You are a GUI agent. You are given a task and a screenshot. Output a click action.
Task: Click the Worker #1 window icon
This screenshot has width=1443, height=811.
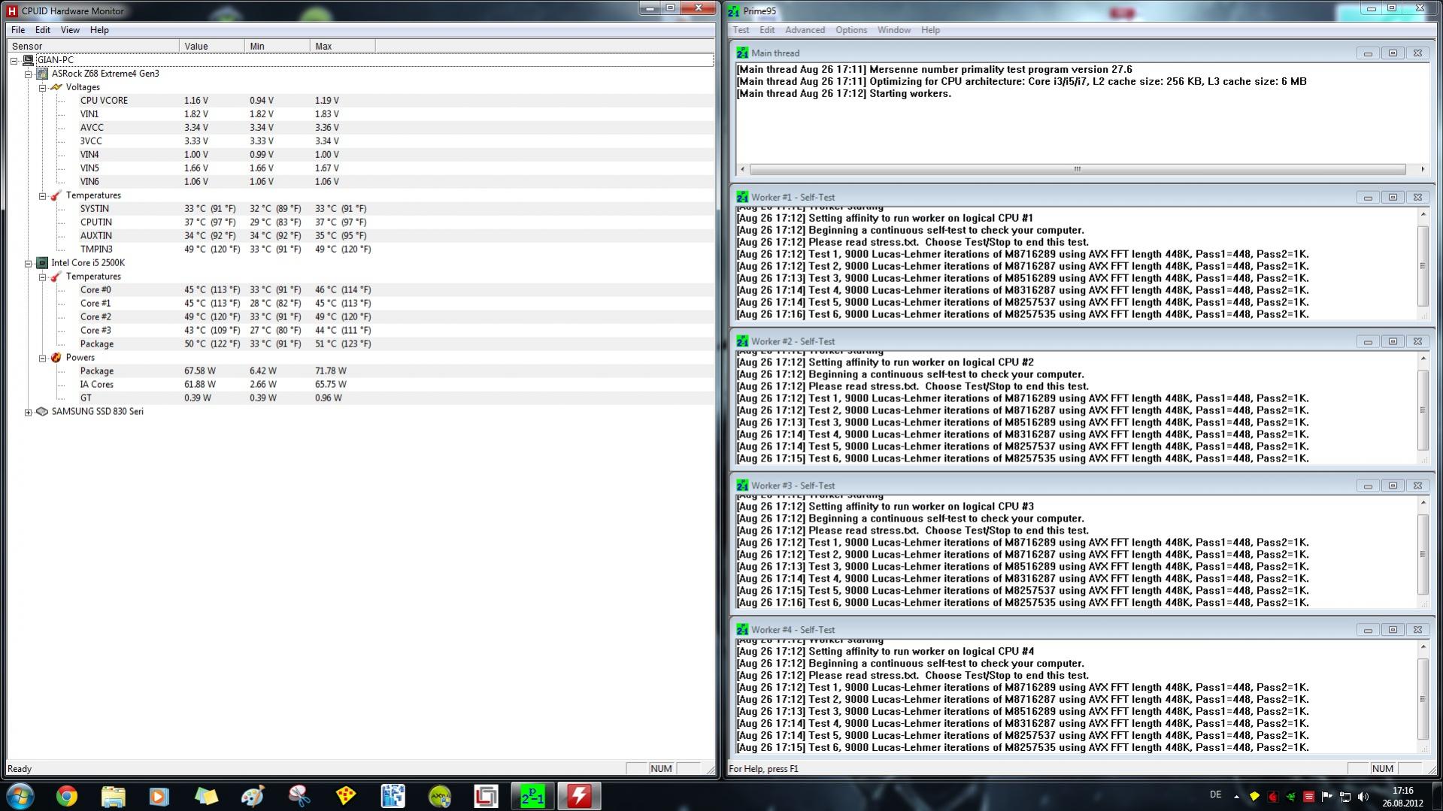pyautogui.click(x=742, y=197)
